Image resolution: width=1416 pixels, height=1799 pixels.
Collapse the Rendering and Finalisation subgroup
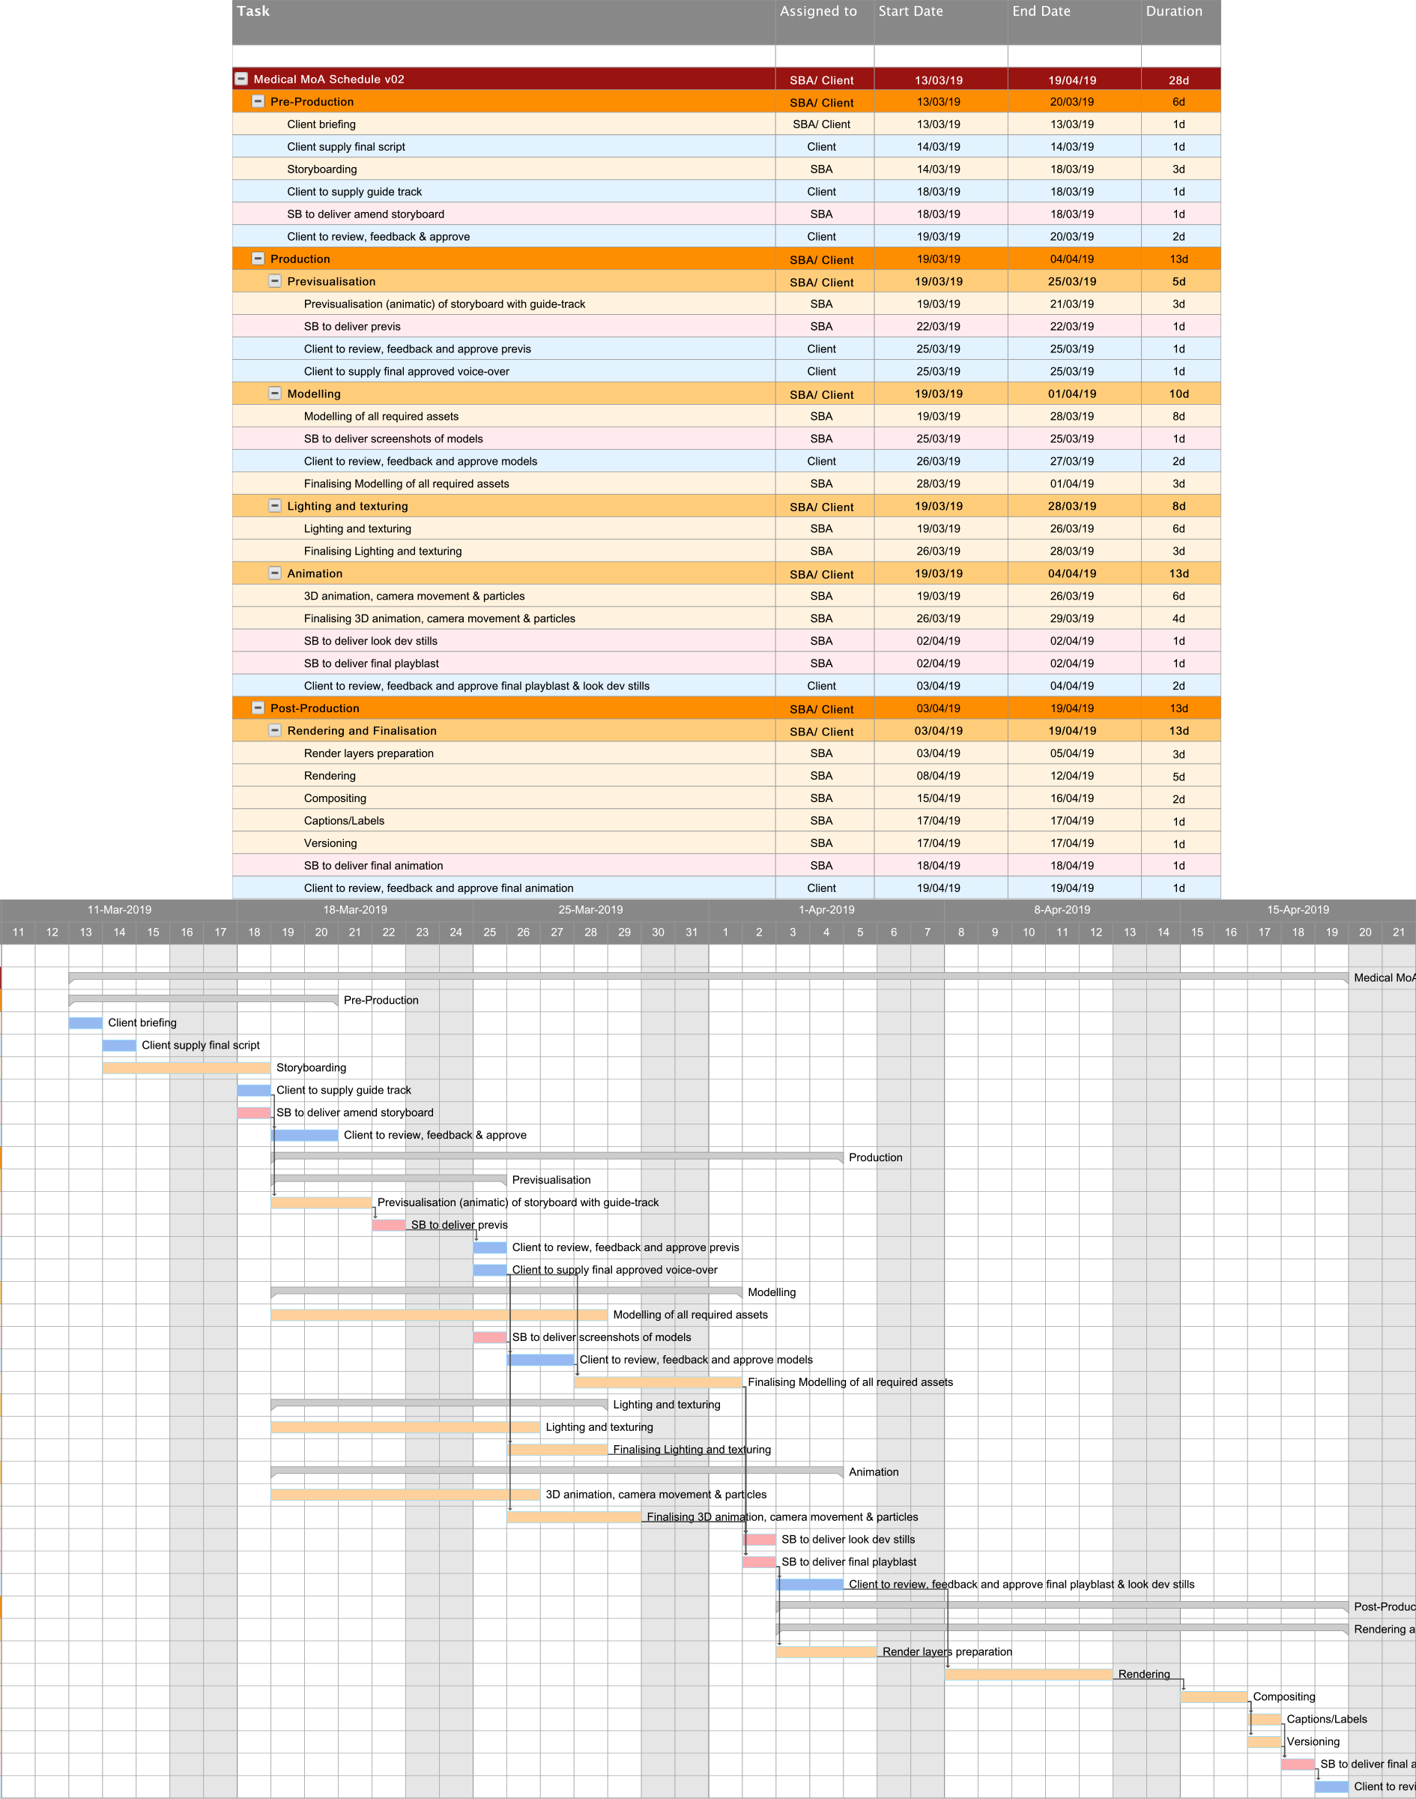point(274,730)
